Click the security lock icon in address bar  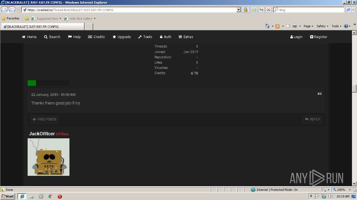245,10
